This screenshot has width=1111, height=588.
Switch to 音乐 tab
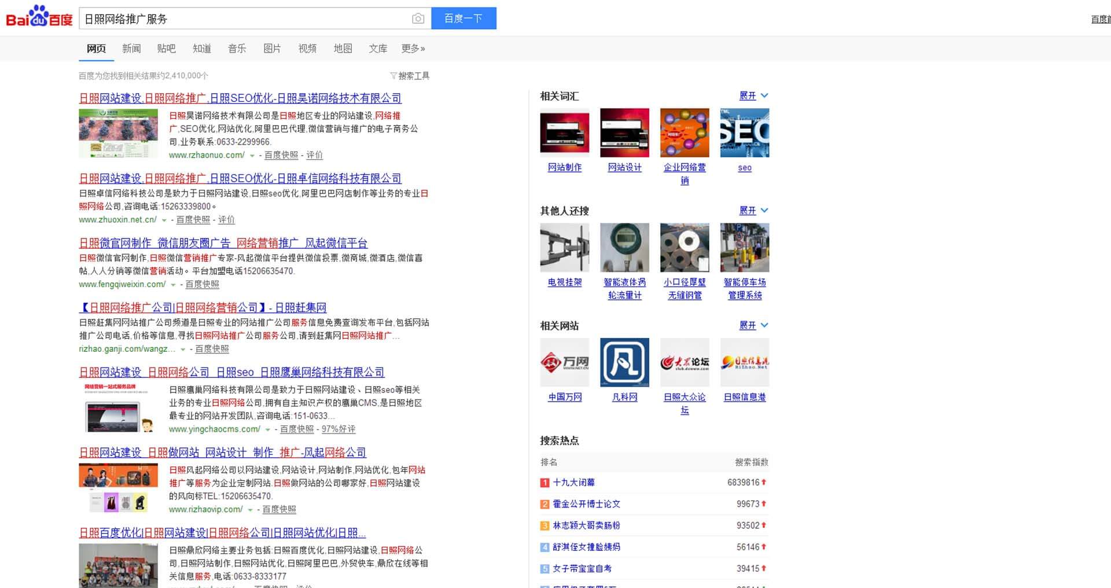tap(237, 49)
